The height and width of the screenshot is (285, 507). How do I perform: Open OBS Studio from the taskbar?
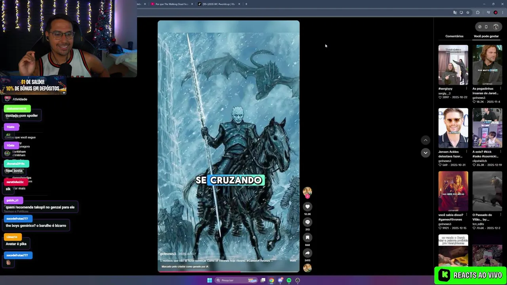coord(297,280)
